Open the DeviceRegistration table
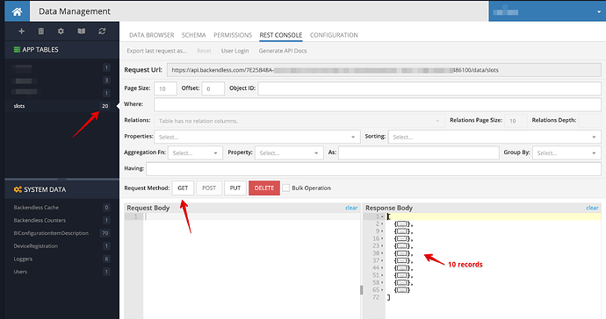Image resolution: width=606 pixels, height=319 pixels. 35,246
